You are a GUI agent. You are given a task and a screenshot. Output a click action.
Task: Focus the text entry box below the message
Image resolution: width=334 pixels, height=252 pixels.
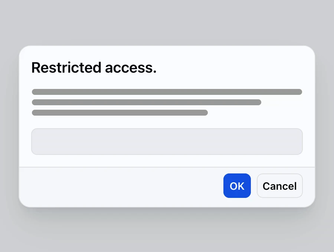click(167, 141)
